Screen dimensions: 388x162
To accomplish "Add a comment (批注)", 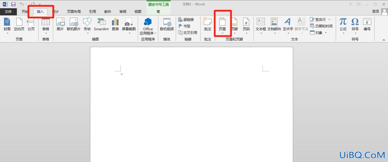I will pos(208,25).
